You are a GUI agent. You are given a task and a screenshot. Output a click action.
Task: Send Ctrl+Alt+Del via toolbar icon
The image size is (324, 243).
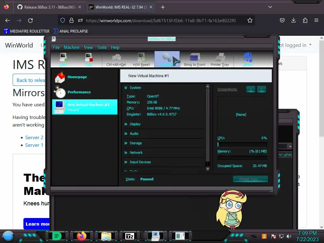click(x=116, y=59)
